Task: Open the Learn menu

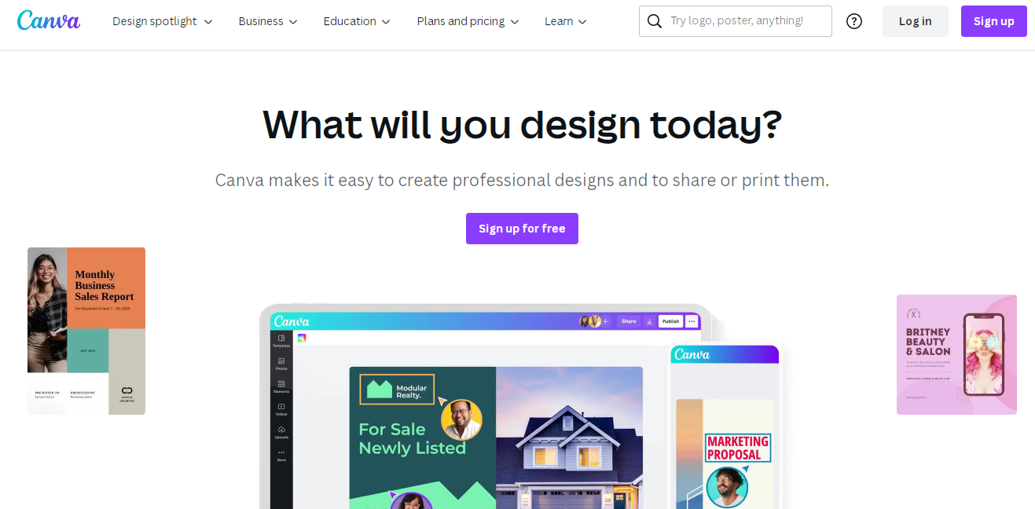Action: pyautogui.click(x=566, y=21)
